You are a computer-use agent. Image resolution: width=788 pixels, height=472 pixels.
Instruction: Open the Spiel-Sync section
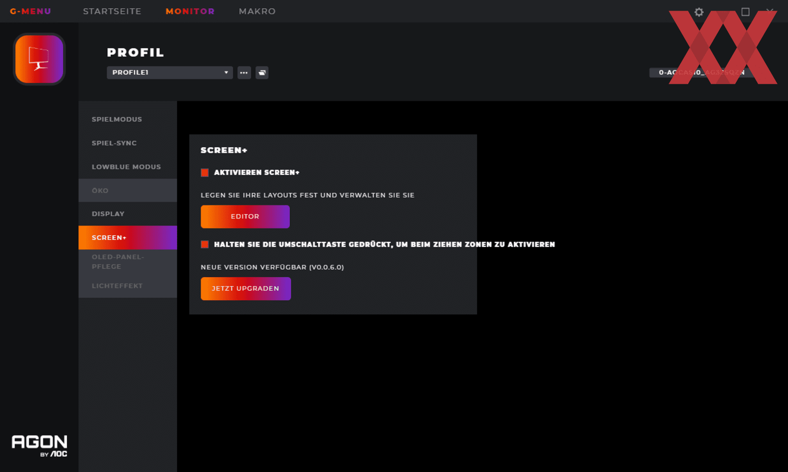tap(114, 143)
